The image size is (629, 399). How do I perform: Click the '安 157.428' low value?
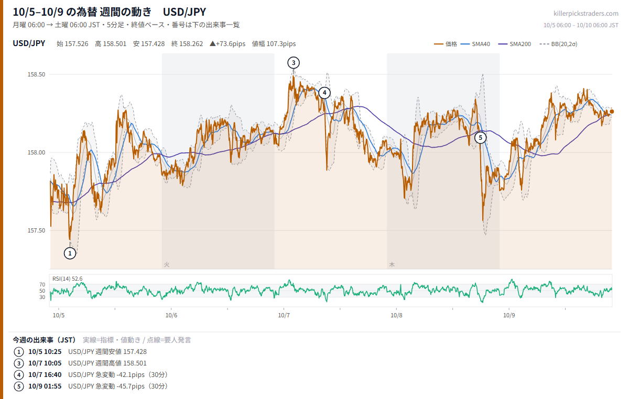coord(149,44)
